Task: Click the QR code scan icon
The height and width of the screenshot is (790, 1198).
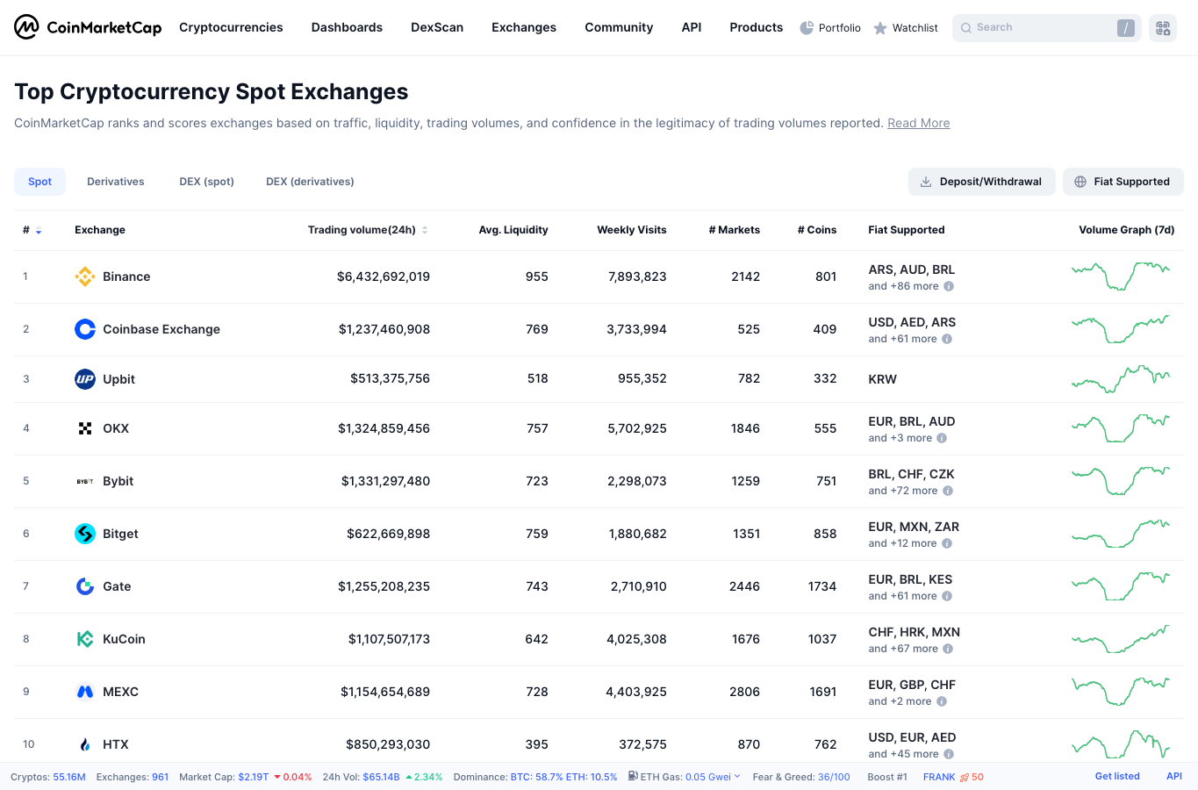Action: (x=1163, y=28)
